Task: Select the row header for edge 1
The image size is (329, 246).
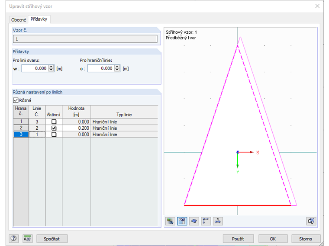Action: tap(21, 121)
